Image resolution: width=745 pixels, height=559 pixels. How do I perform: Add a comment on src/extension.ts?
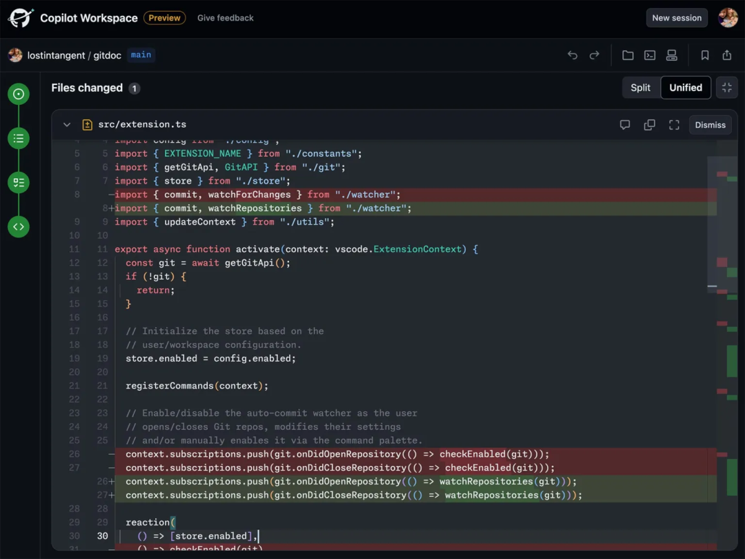pyautogui.click(x=625, y=124)
